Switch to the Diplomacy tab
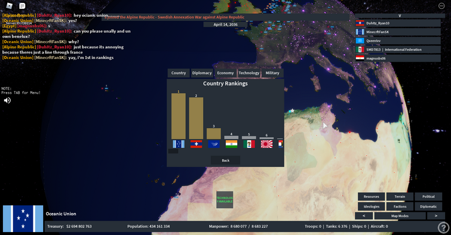Screen dimensions: 451x235 [202, 73]
